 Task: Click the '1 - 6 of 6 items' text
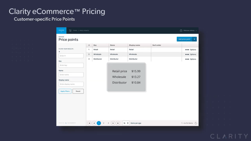187,123
